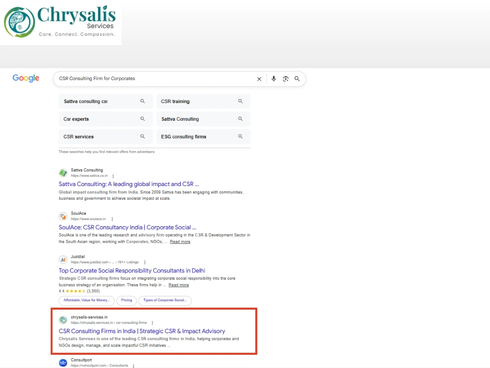This screenshot has height=368, width=490.
Task: Select the 'Sattva consulting csr' suggestion
Action: (x=106, y=102)
